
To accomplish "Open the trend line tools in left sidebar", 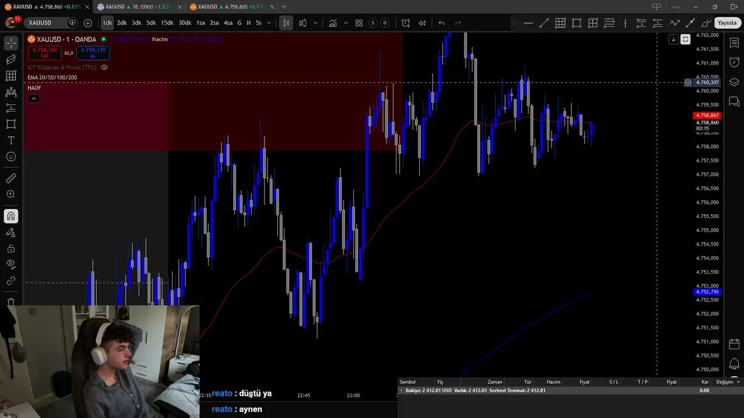I will tap(11, 59).
